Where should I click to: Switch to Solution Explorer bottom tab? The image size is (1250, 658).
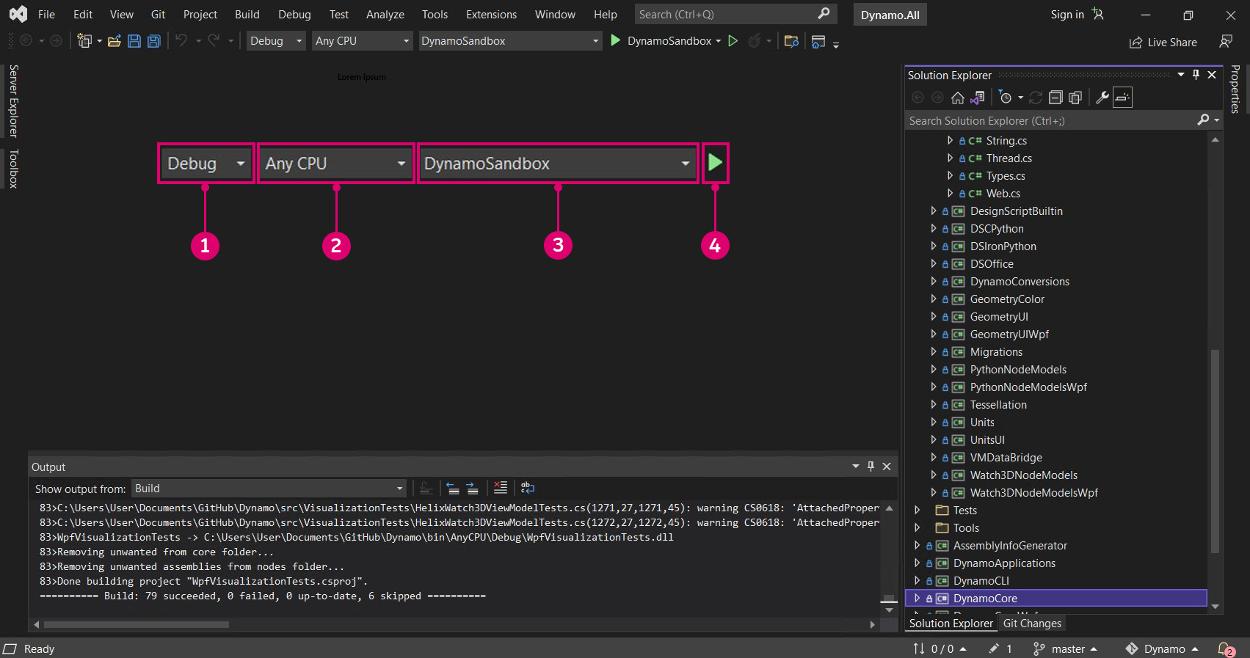(x=951, y=624)
